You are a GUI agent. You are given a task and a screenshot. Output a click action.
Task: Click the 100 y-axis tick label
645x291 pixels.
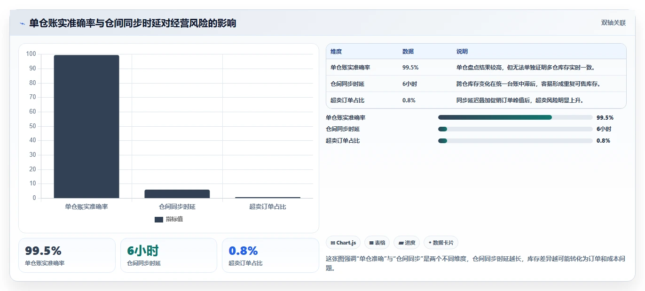tap(31, 54)
